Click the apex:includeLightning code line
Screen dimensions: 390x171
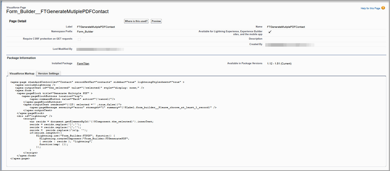[35, 85]
